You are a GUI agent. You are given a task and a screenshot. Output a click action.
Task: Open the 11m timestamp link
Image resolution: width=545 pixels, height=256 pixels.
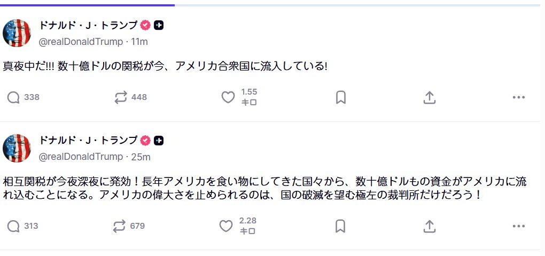tap(139, 42)
